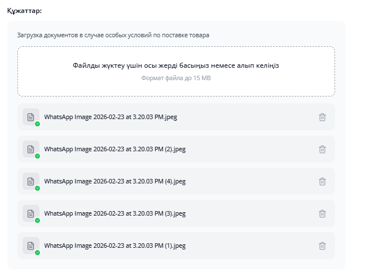Viewport: 379px width, 276px height.
Task: Click the 'Формат файла до 15 MB' hint
Action: point(176,78)
